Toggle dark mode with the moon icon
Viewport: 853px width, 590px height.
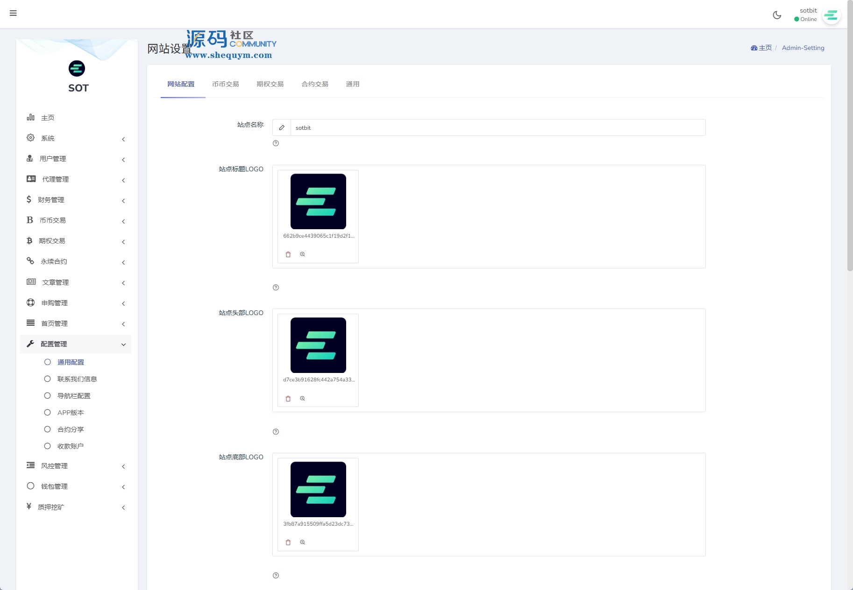[x=777, y=15]
